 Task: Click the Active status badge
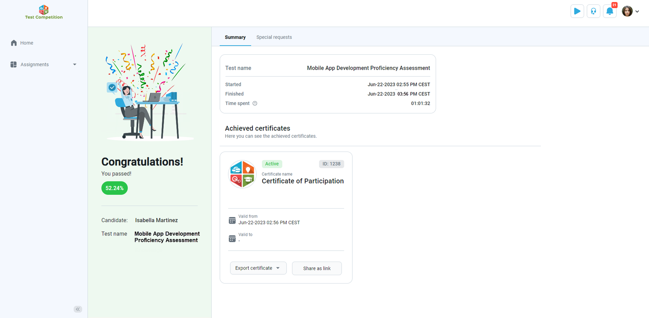[x=272, y=164]
